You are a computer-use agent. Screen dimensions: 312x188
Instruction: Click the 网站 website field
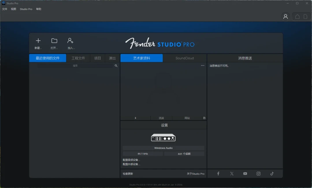(x=187, y=118)
